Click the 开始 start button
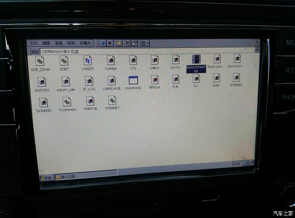The width and height of the screenshot is (295, 218). coord(46,178)
